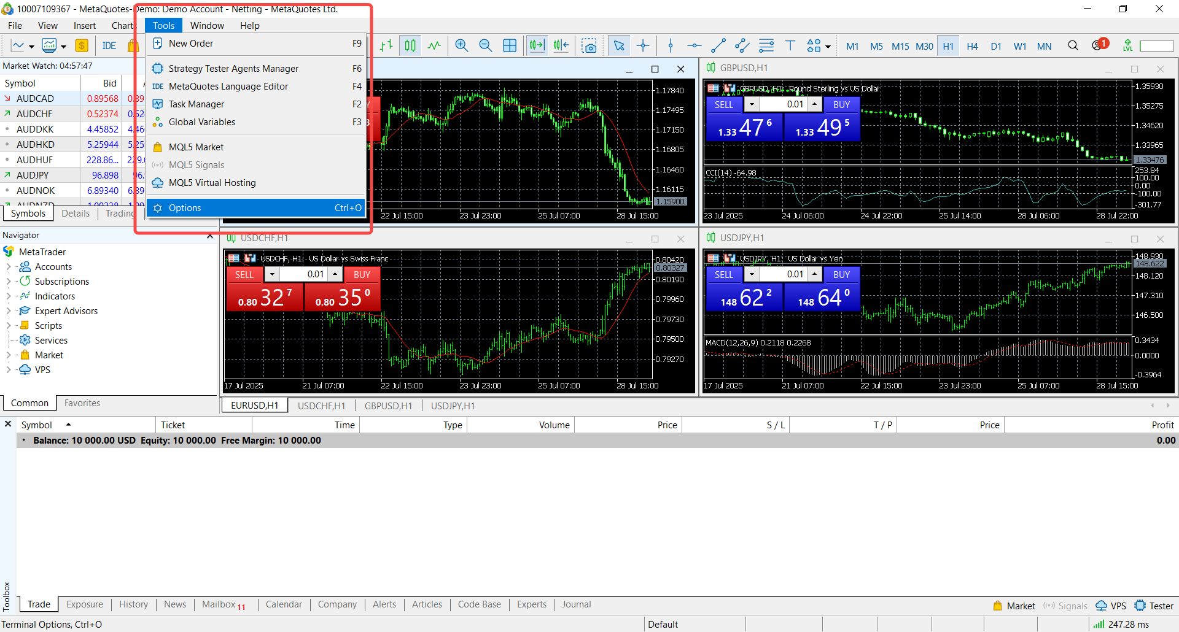This screenshot has height=632, width=1179.
Task: Select the crosshair tool
Action: [643, 46]
